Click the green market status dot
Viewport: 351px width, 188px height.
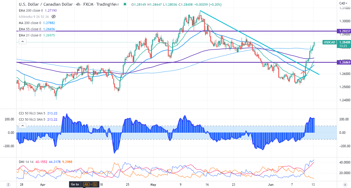(x=125, y=4)
